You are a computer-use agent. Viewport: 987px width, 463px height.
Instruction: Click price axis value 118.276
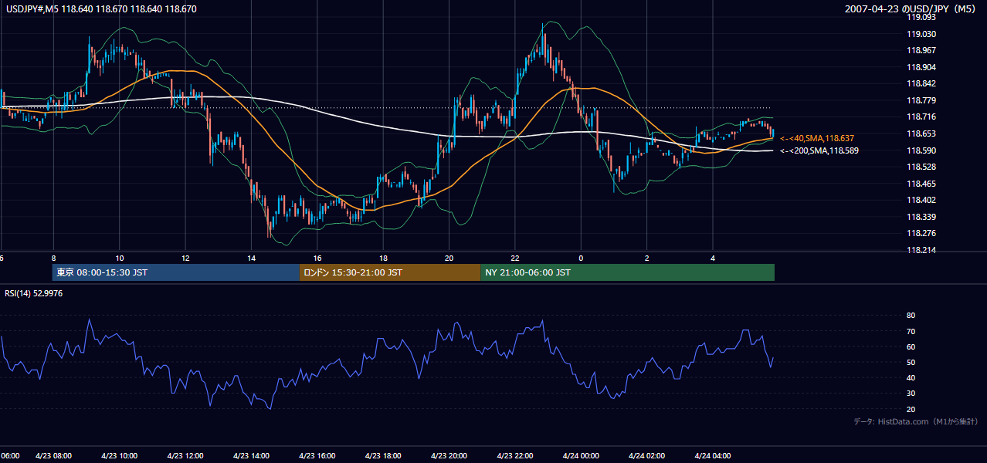click(921, 234)
